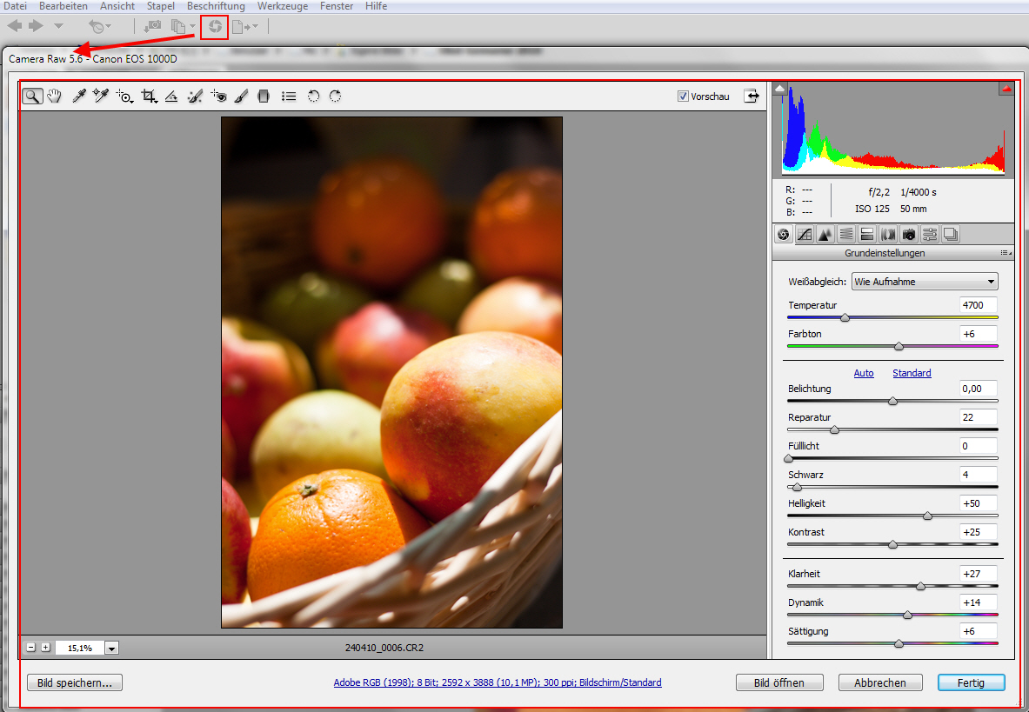This screenshot has height=712, width=1029.
Task: Open the Camera Calibration panel tab
Action: coord(909,234)
